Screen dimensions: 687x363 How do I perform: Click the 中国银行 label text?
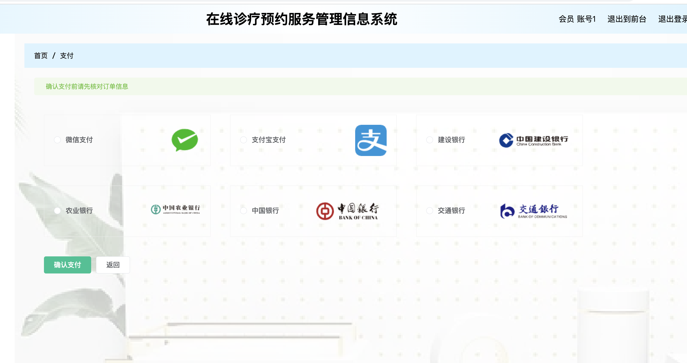pos(265,211)
